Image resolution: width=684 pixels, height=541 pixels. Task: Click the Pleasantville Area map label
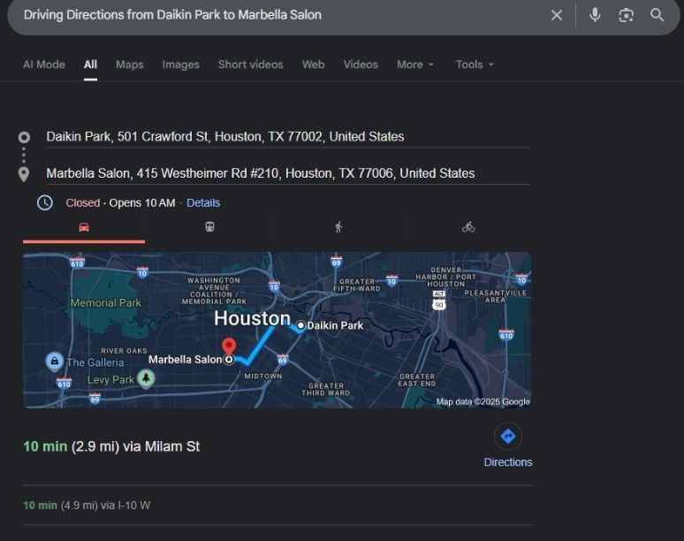coord(495,296)
